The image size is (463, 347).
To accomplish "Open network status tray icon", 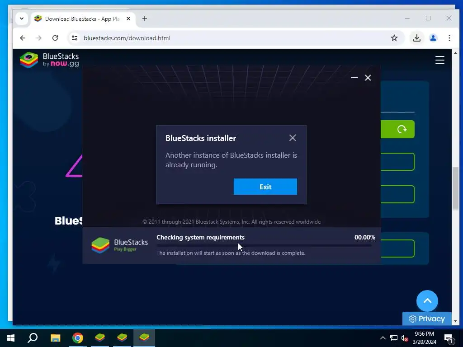I will 394,338.
